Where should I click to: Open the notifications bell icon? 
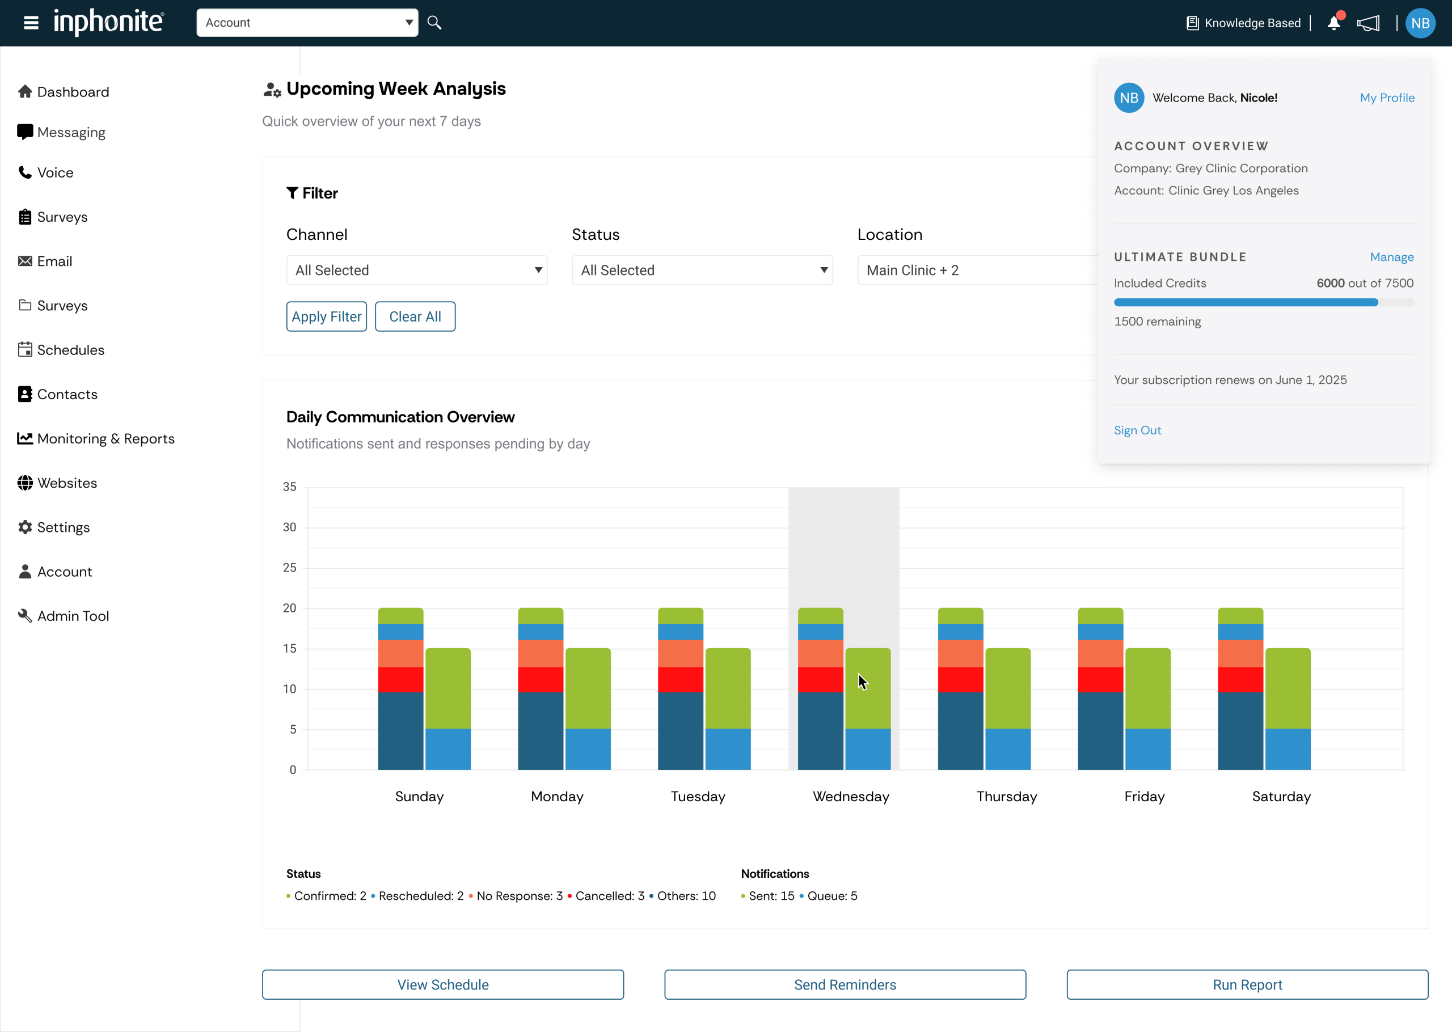click(x=1334, y=23)
